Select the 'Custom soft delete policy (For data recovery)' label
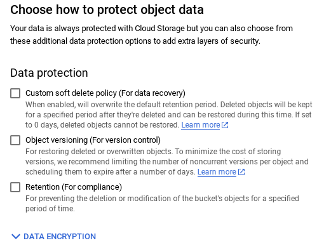The width and height of the screenshot is (324, 250). coord(105,93)
